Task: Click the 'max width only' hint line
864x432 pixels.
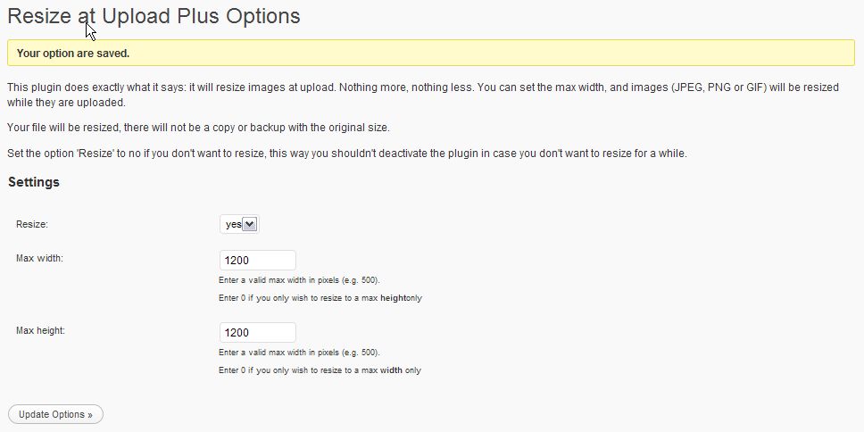Action: tap(320, 370)
